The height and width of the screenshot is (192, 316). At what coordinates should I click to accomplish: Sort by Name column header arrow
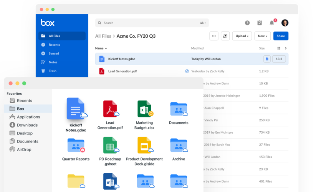pos(106,48)
